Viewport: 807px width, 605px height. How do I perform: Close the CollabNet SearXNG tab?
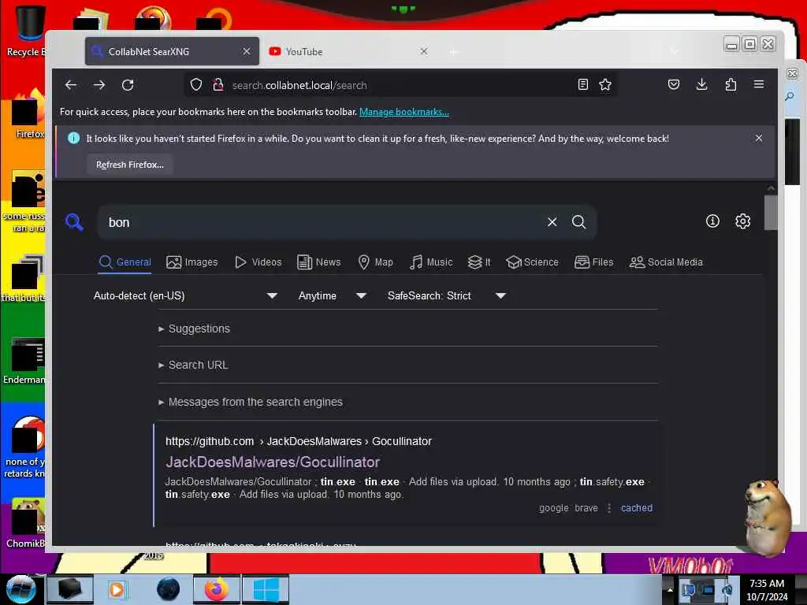tap(247, 51)
